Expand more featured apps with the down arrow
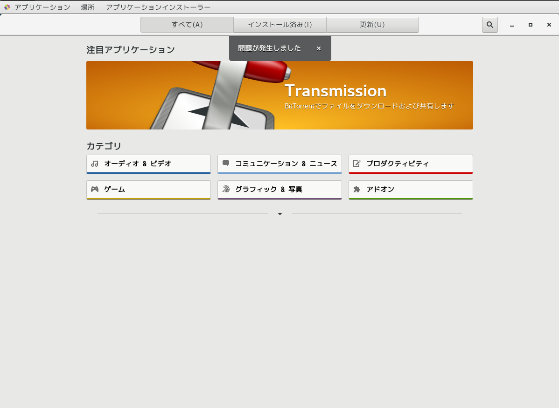Image resolution: width=559 pixels, height=408 pixels. point(279,213)
